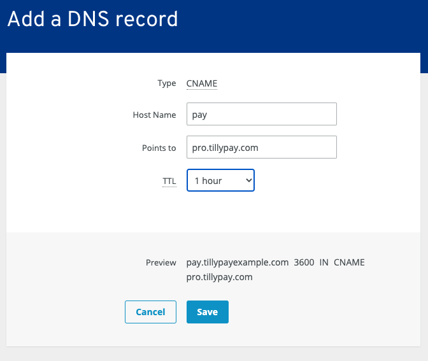Click the dotted-underlined TTL label
This screenshot has width=428, height=361.
[169, 181]
